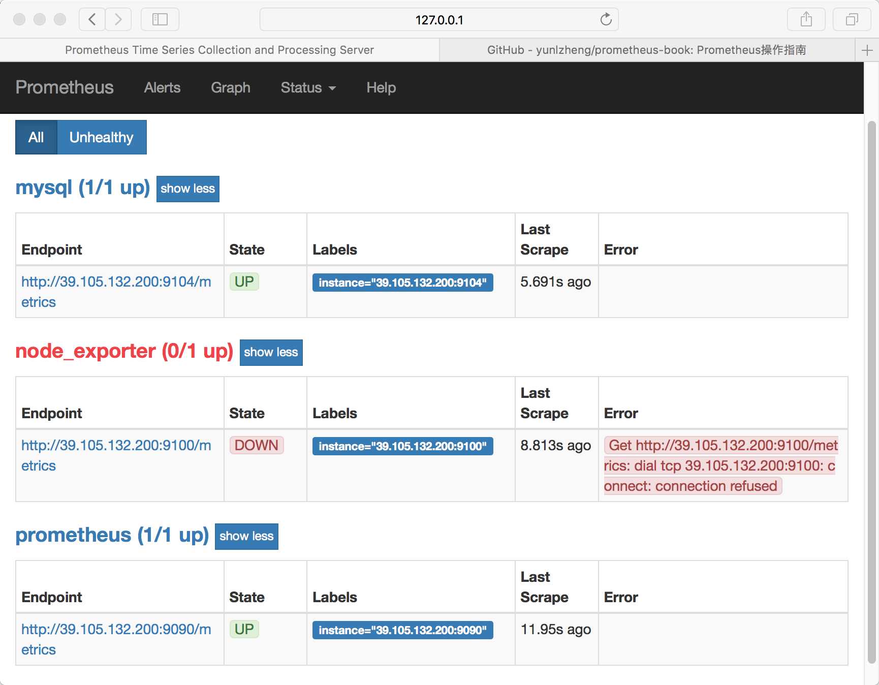Screen dimensions: 879x685
Task: Click the UP state badge for prometheus
Action: pos(244,629)
